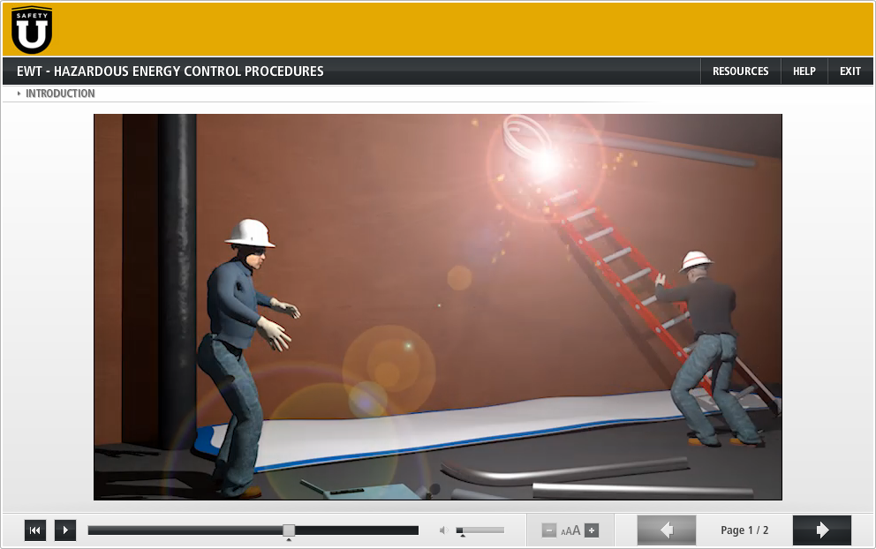Click the skip-to-beginning rewind icon
Viewport: 876px width, 549px height.
34,530
